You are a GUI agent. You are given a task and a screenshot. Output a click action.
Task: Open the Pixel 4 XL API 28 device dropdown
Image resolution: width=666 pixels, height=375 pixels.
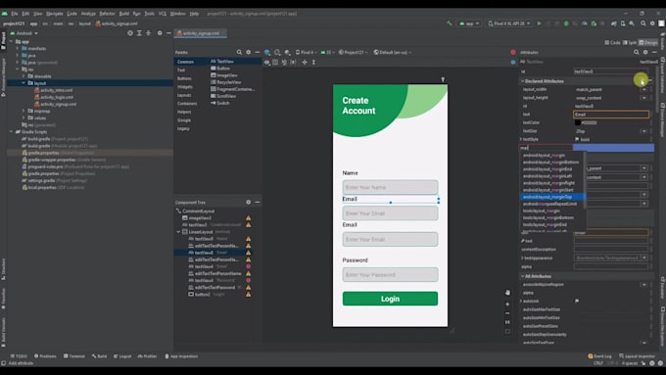[x=509, y=23]
